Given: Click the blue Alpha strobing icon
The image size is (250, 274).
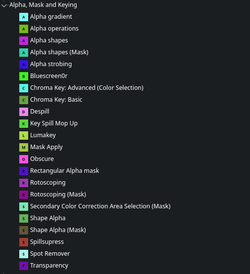Looking at the screenshot, I should point(24,64).
